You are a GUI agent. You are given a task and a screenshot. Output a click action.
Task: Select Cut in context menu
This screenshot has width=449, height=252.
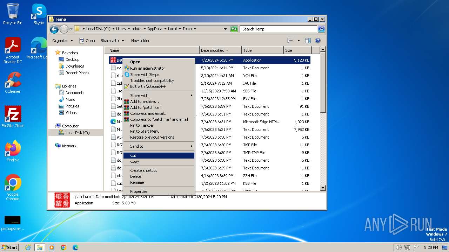159,155
